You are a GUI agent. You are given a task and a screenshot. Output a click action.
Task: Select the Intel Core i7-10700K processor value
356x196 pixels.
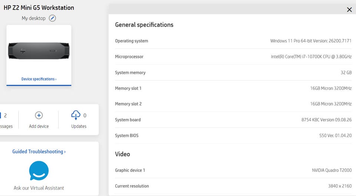(311, 57)
